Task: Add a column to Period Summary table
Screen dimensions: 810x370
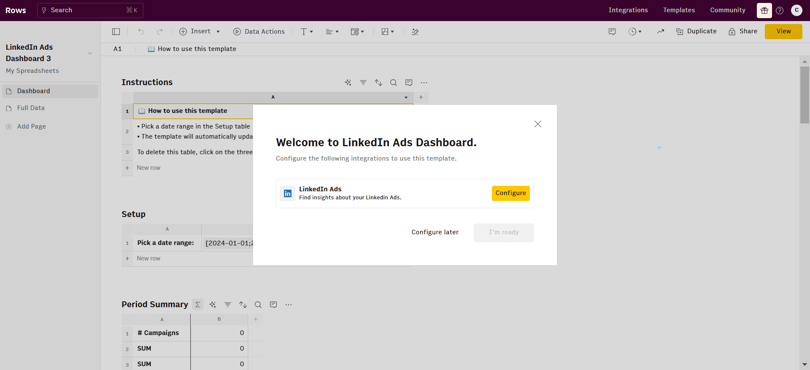Action: (256, 319)
